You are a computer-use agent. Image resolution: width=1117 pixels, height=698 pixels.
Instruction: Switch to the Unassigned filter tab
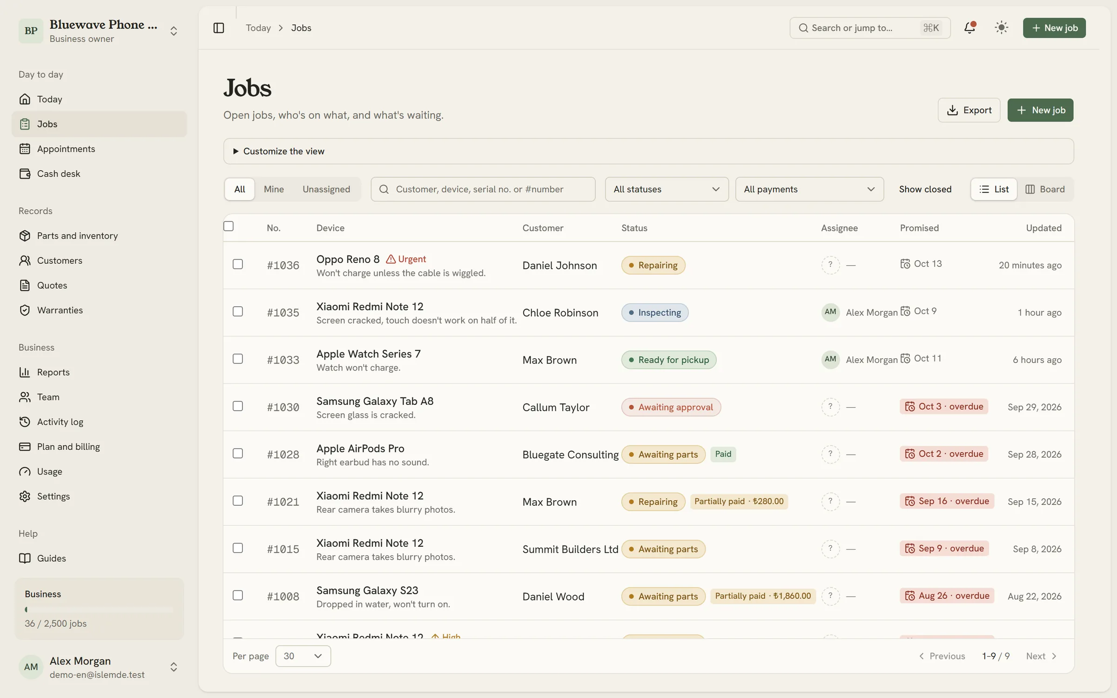pos(326,189)
